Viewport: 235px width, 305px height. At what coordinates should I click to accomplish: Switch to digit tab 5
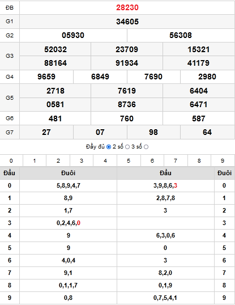click(129, 160)
